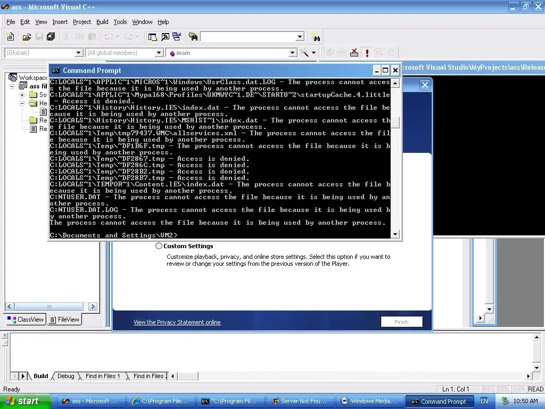Click the Copy toolbar icon
Screen dimensions: 545x409
[80, 37]
